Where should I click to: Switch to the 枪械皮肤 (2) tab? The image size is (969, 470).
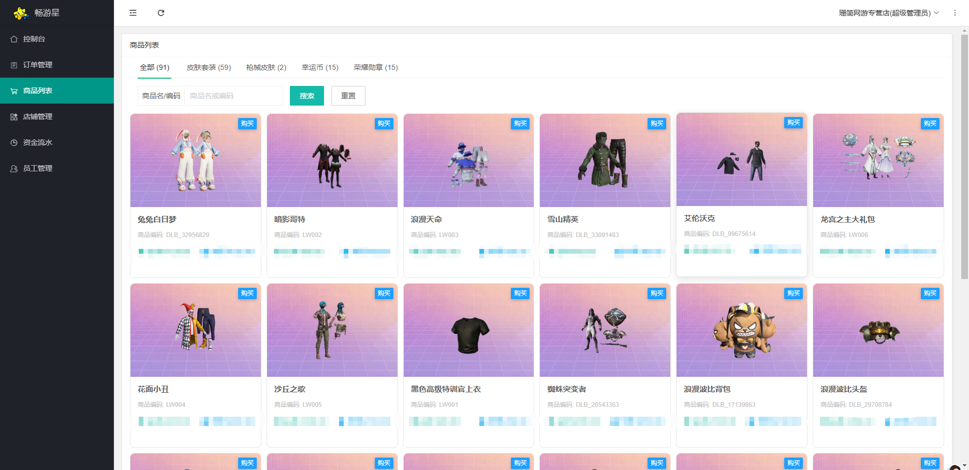(266, 67)
